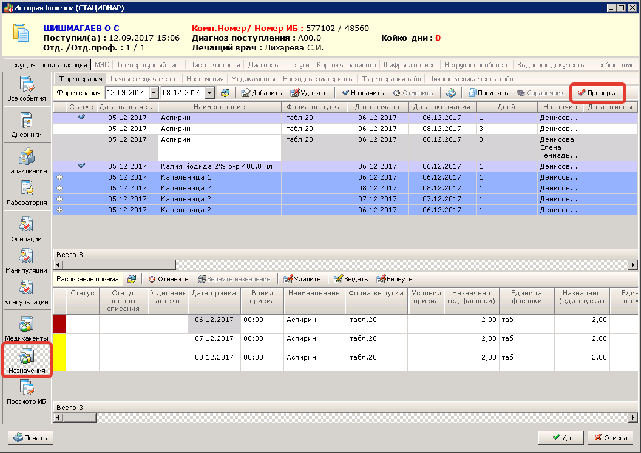641x453 pixels.
Task: Open the Консультации sidebar section
Action: coord(27,293)
